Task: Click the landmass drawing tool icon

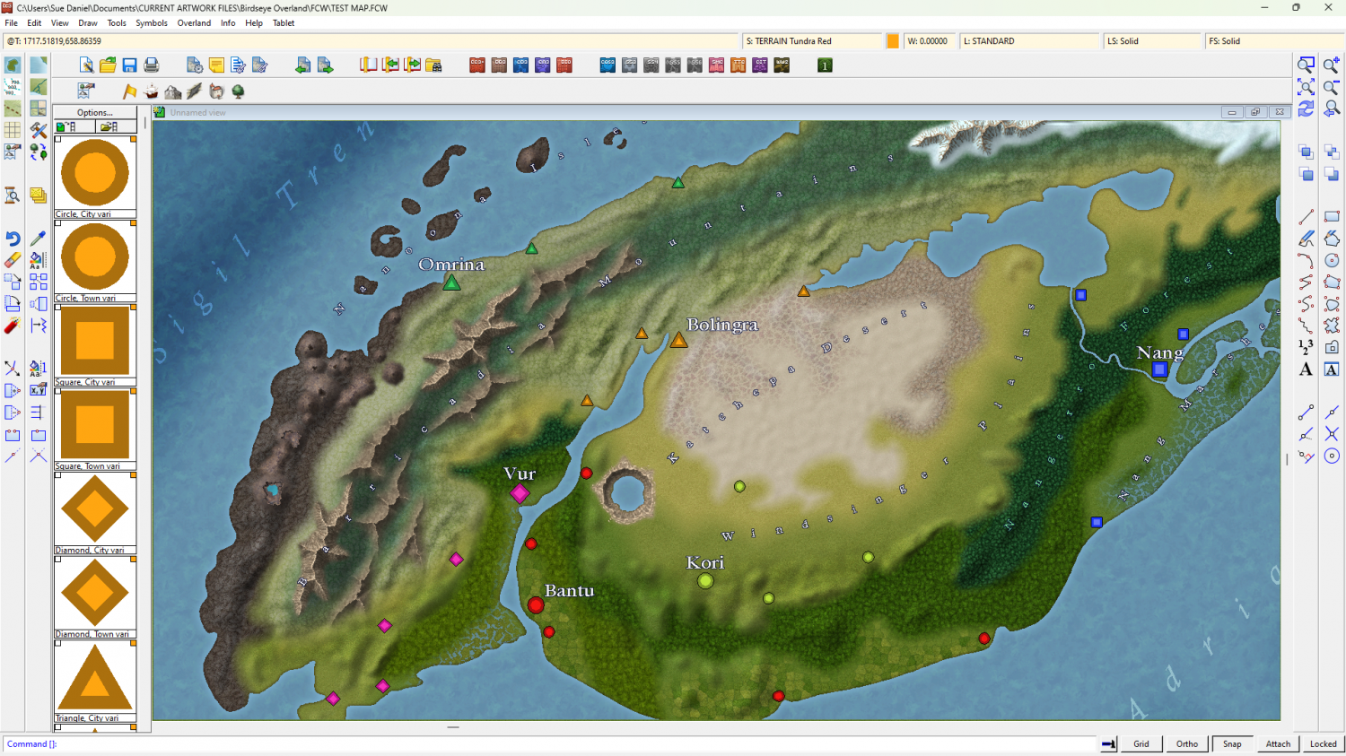Action: (13, 65)
